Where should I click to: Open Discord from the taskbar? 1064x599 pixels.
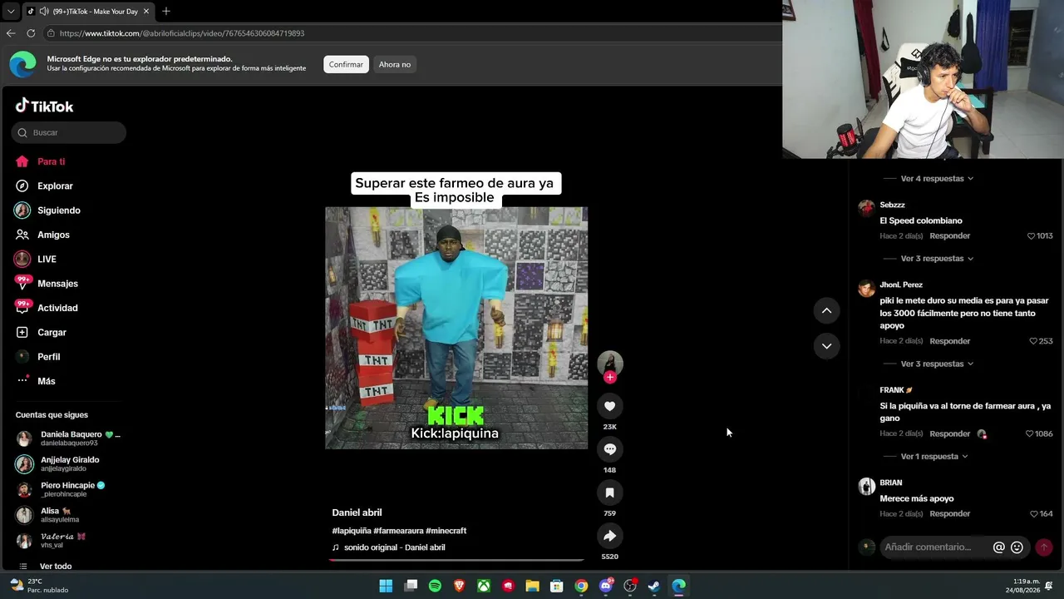click(x=606, y=586)
